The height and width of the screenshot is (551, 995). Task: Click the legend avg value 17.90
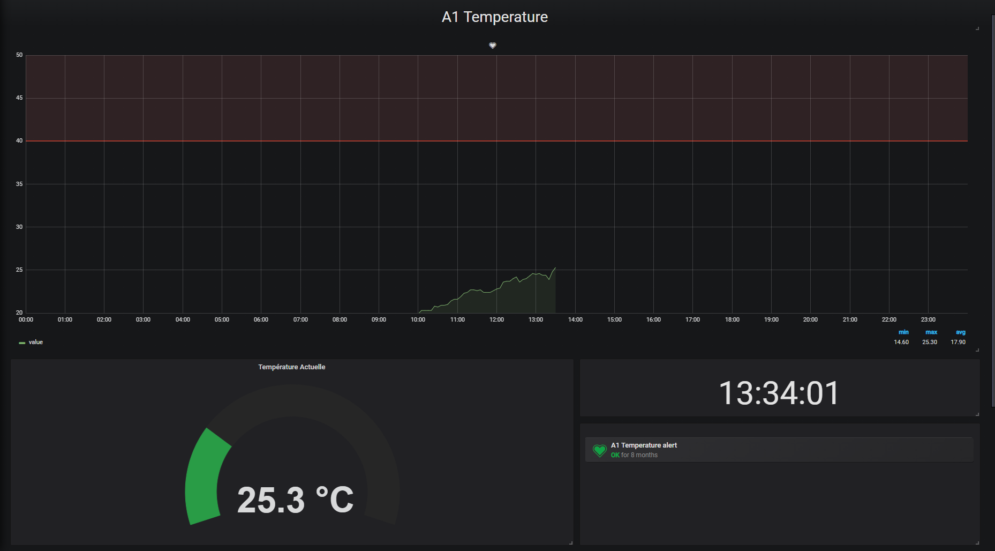(x=958, y=342)
